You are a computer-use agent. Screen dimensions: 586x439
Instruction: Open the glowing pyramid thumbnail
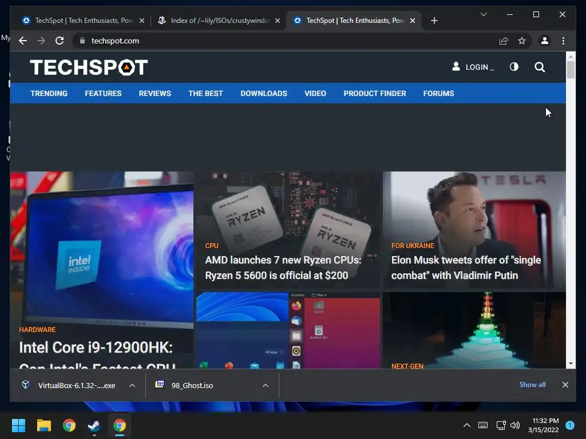474,330
